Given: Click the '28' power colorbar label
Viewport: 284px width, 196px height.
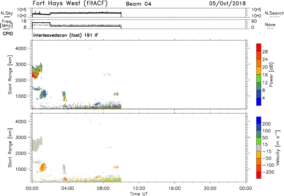Looking at the screenshot, I should click(265, 52).
